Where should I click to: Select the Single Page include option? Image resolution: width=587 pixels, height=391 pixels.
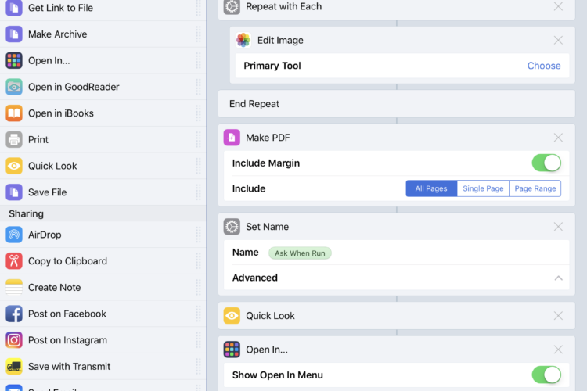[483, 188]
